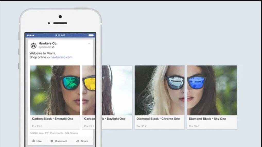Screen dimensions: 262x147
Task: Click the Hawkers Co. logo avatar
Action: 33,45
